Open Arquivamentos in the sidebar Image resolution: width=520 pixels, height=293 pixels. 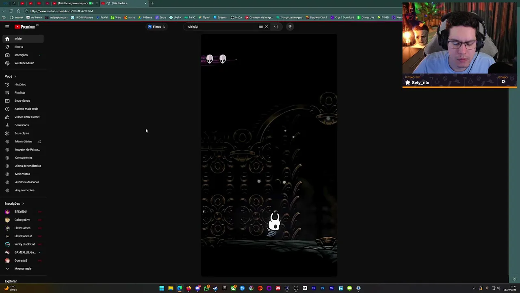(x=22, y=190)
